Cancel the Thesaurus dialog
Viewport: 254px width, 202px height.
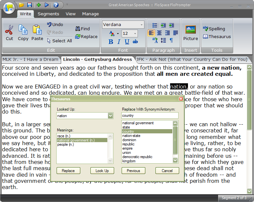coord(167,171)
